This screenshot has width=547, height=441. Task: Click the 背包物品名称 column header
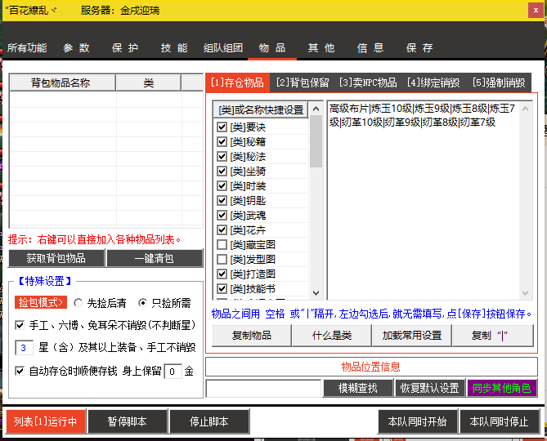[x=61, y=82]
